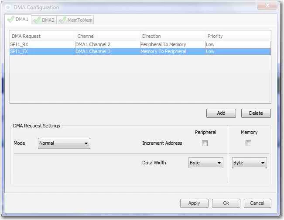Add a new DMA request

[x=221, y=113]
